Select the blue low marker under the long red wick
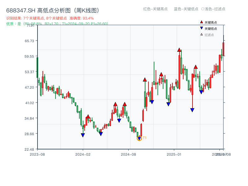 [192, 110]
